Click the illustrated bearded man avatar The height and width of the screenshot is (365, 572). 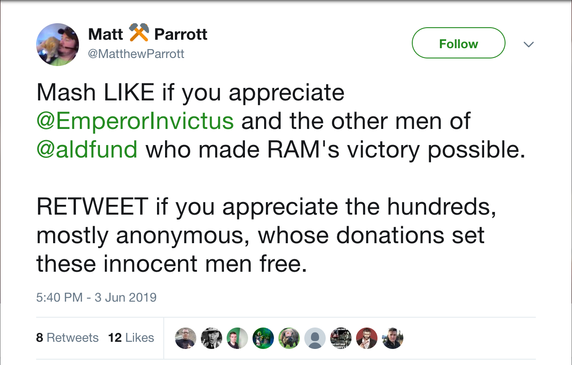[367, 338]
